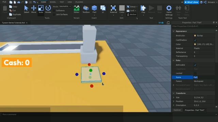
Task: Enable the Collisions checkbox
Action: [x=54, y=11]
